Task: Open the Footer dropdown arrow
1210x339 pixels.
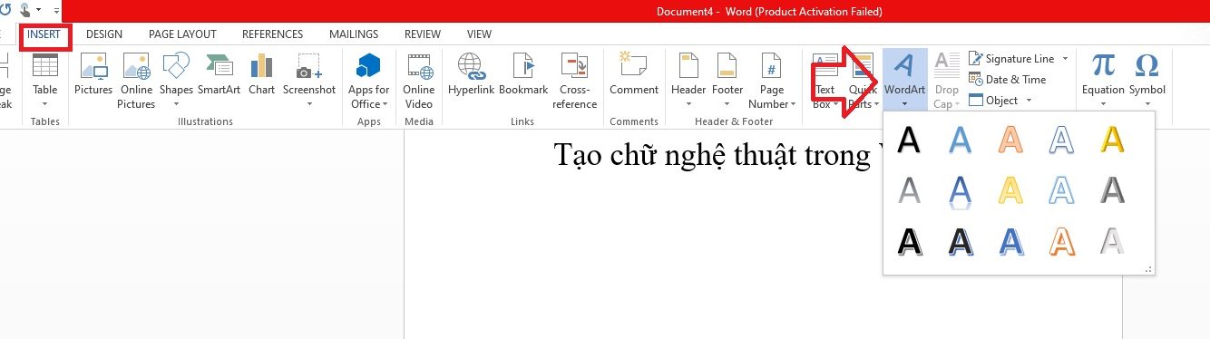Action: click(x=727, y=103)
